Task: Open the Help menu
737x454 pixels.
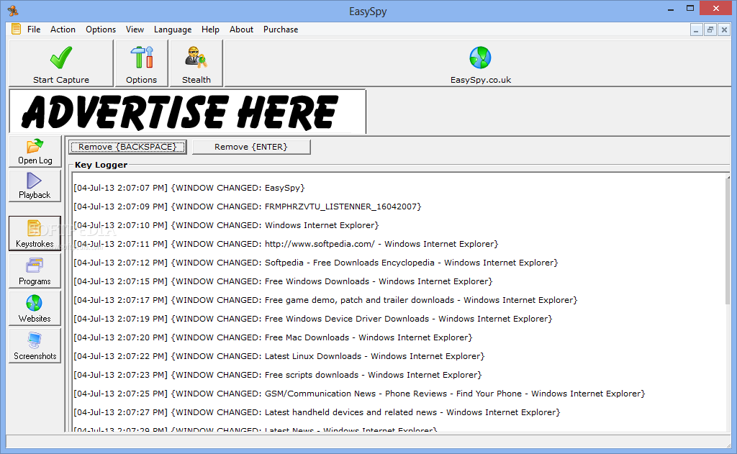Action: pyautogui.click(x=211, y=29)
